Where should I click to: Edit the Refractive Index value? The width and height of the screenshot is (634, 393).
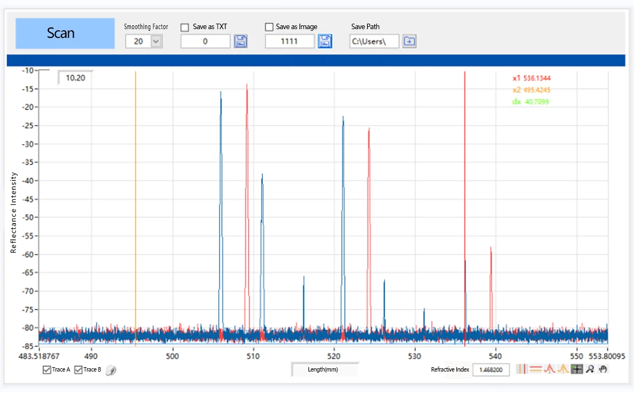[x=491, y=369]
